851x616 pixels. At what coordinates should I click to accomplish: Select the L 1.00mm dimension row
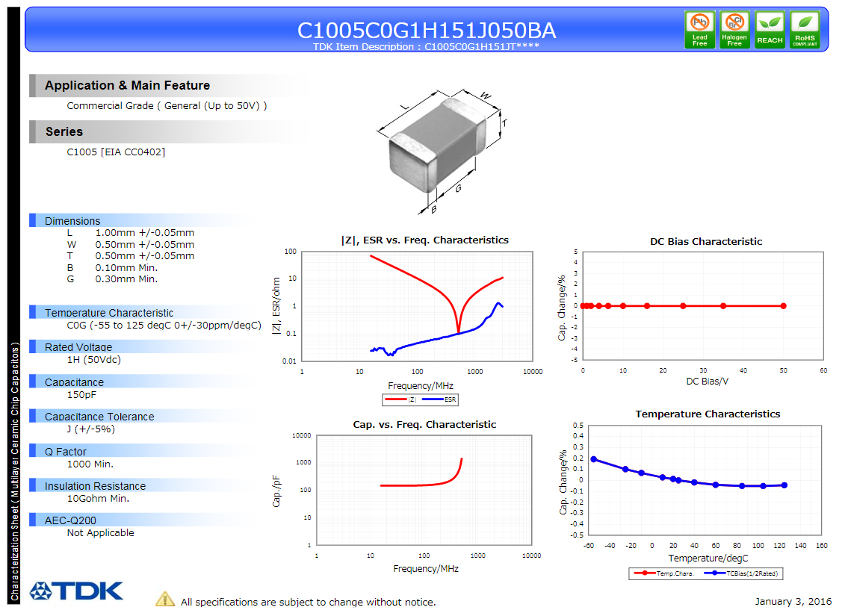click(x=130, y=233)
